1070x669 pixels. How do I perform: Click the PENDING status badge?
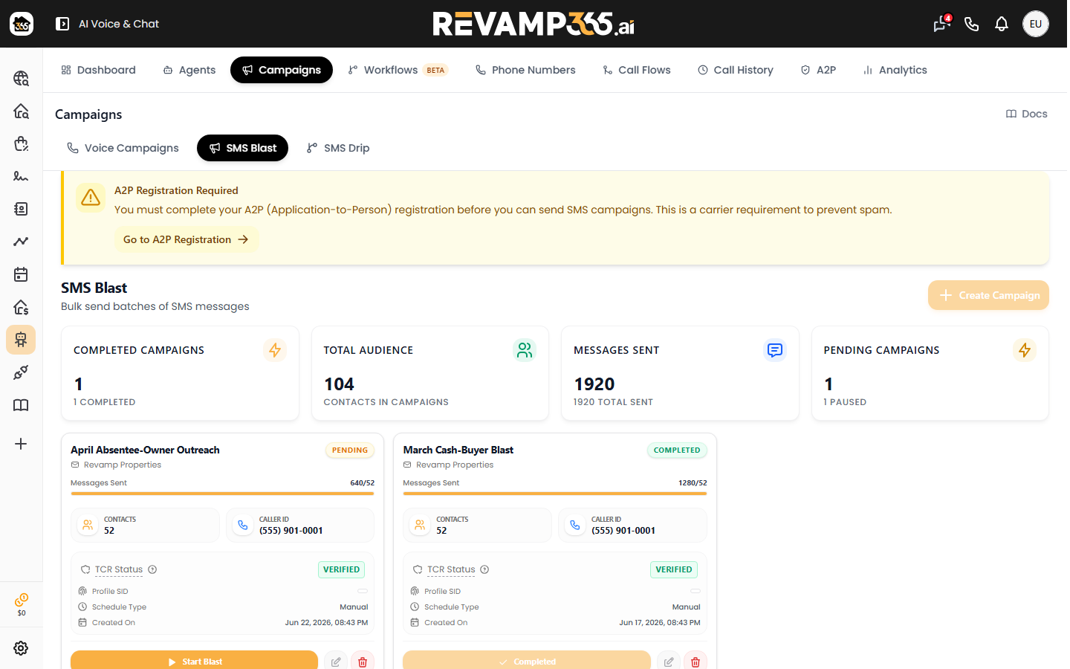click(350, 450)
